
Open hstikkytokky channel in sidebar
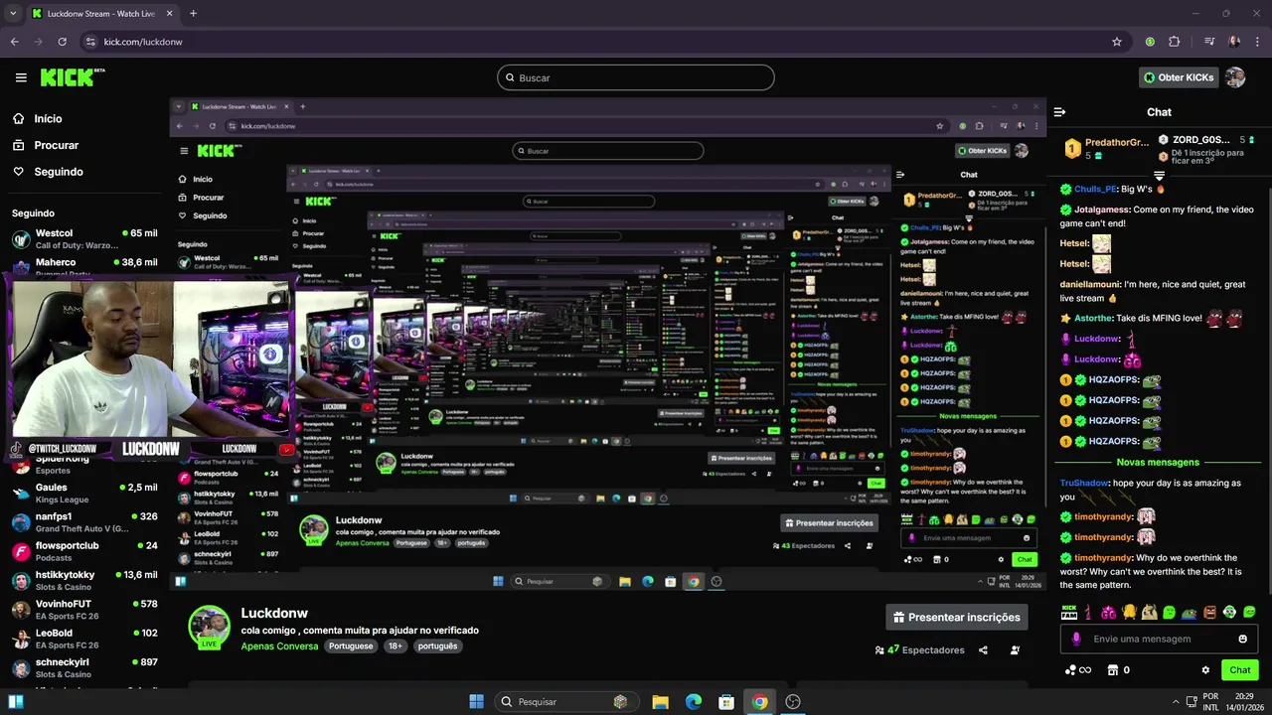coord(84,581)
